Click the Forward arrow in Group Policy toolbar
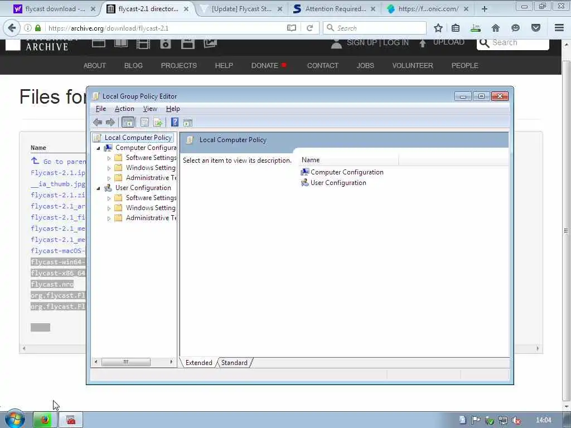This screenshot has height=428, width=571. pos(110,122)
